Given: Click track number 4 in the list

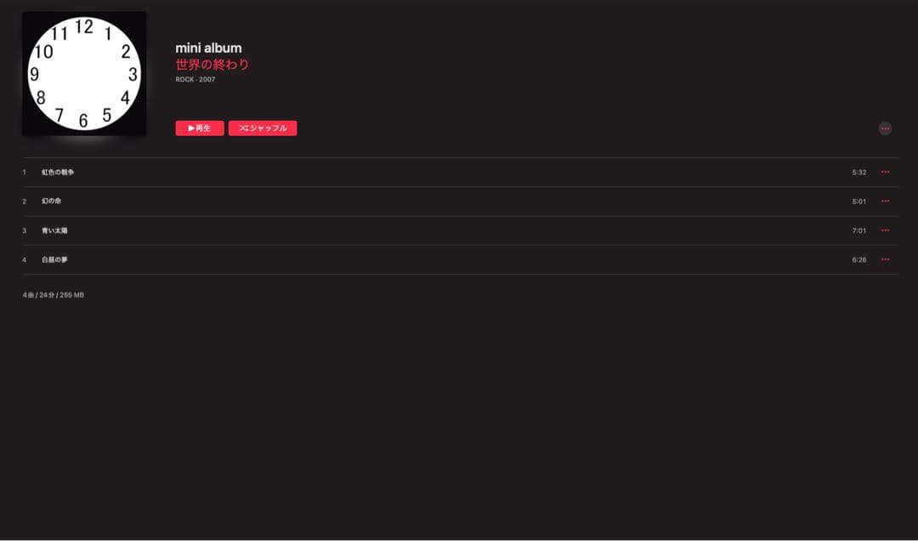Looking at the screenshot, I should [25, 259].
